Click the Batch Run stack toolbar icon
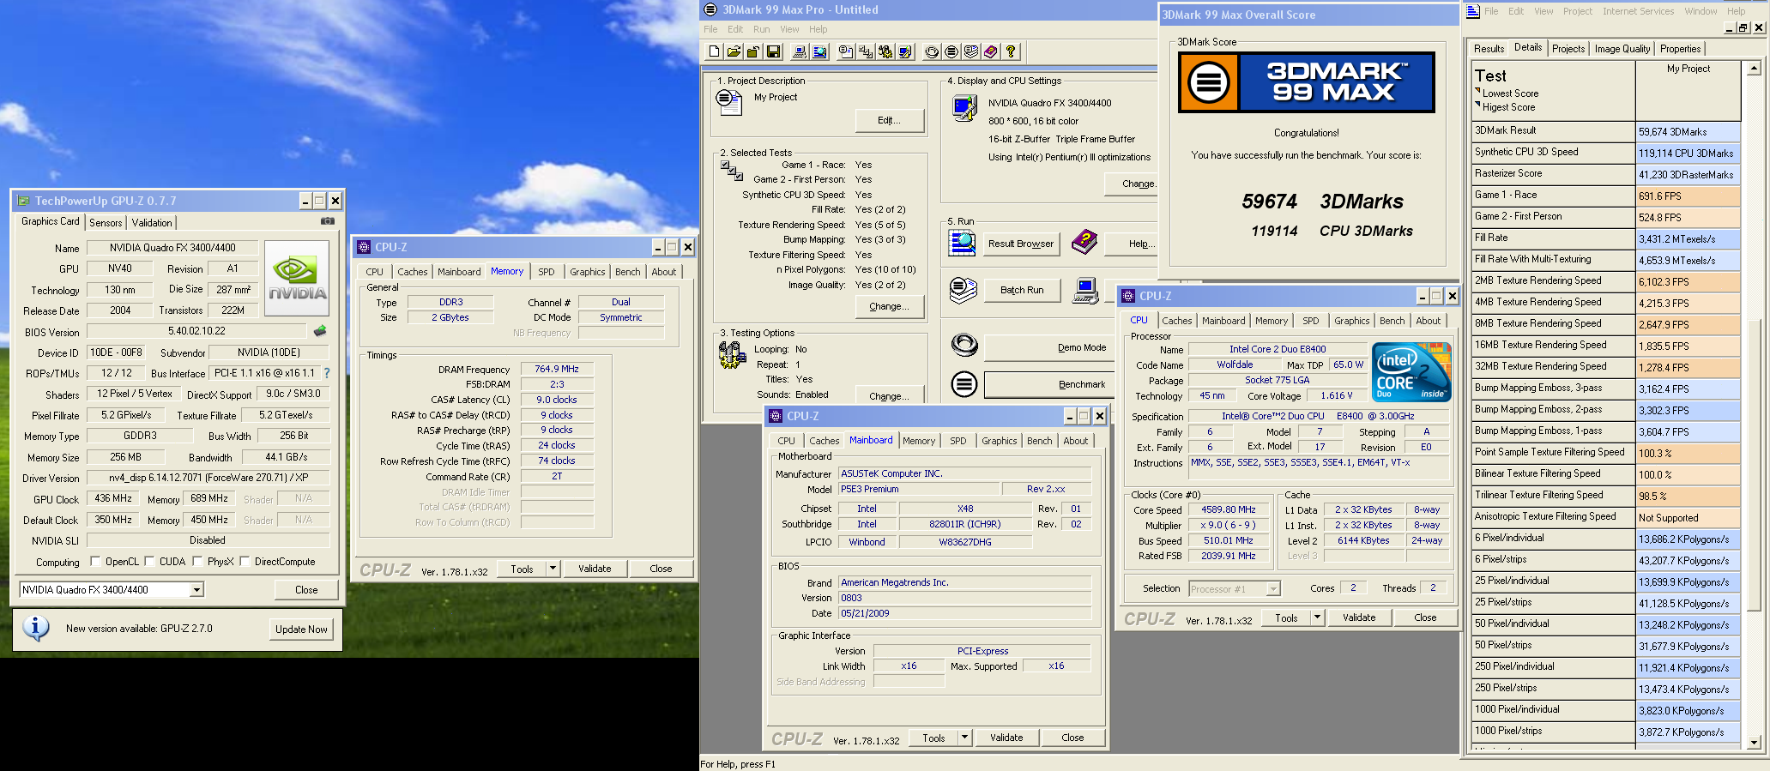Viewport: 1770px width, 771px height. [x=971, y=51]
